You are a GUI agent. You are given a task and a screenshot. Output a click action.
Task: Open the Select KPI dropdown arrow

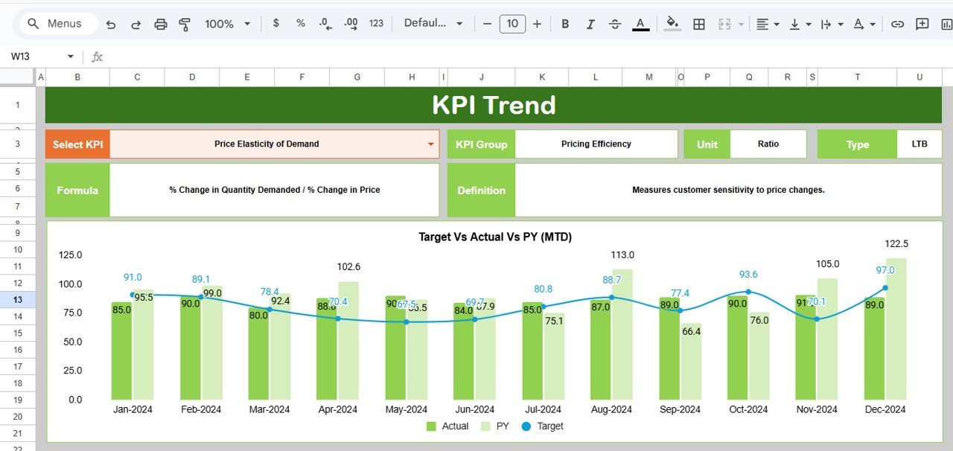pyautogui.click(x=430, y=144)
